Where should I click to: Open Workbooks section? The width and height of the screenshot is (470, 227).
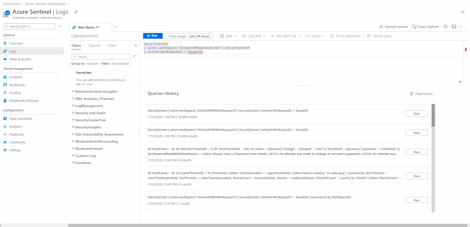(17, 85)
